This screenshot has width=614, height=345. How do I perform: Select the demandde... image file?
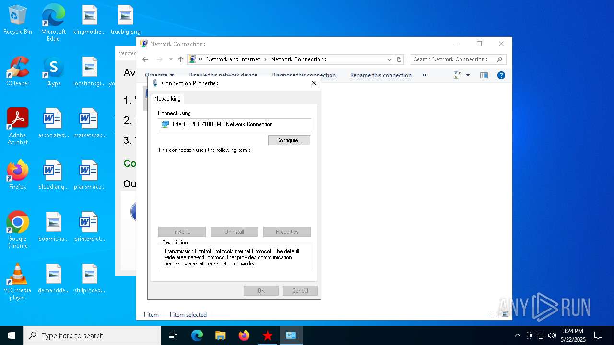pyautogui.click(x=53, y=279)
